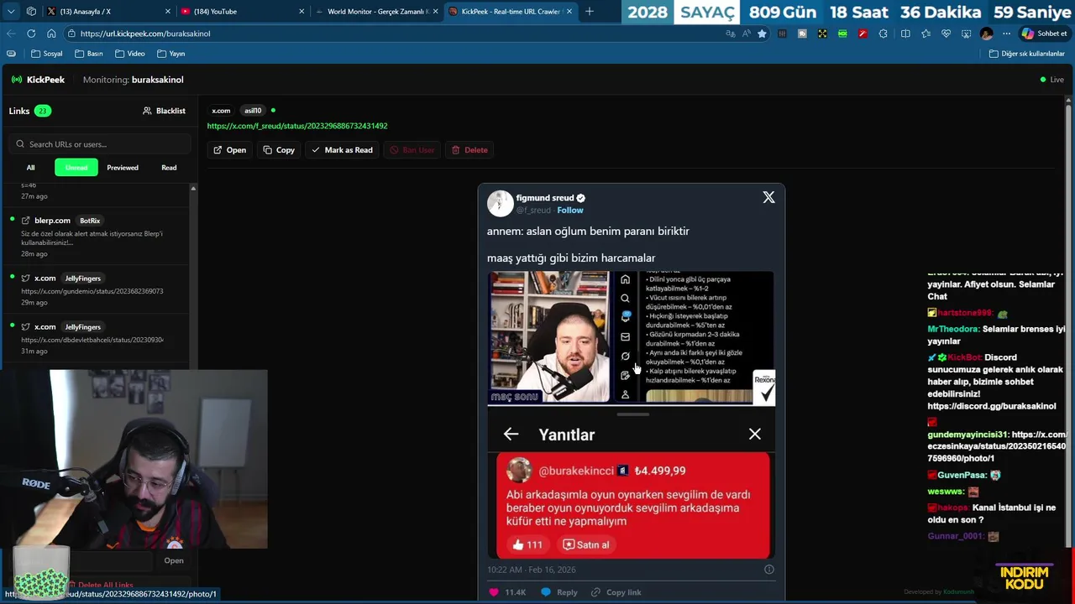Screen dimensions: 1075x604
Task: Open the Video bookmarks folder
Action: [x=129, y=54]
